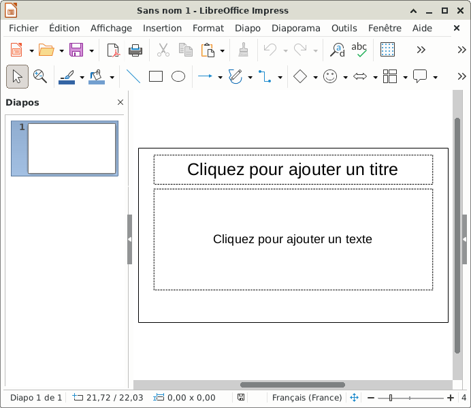Open the Édition menu
The image size is (471, 408).
coord(64,28)
